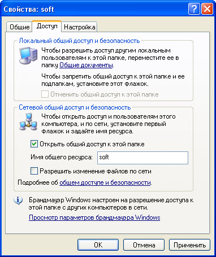Click the local computer sharing icon

point(28,55)
